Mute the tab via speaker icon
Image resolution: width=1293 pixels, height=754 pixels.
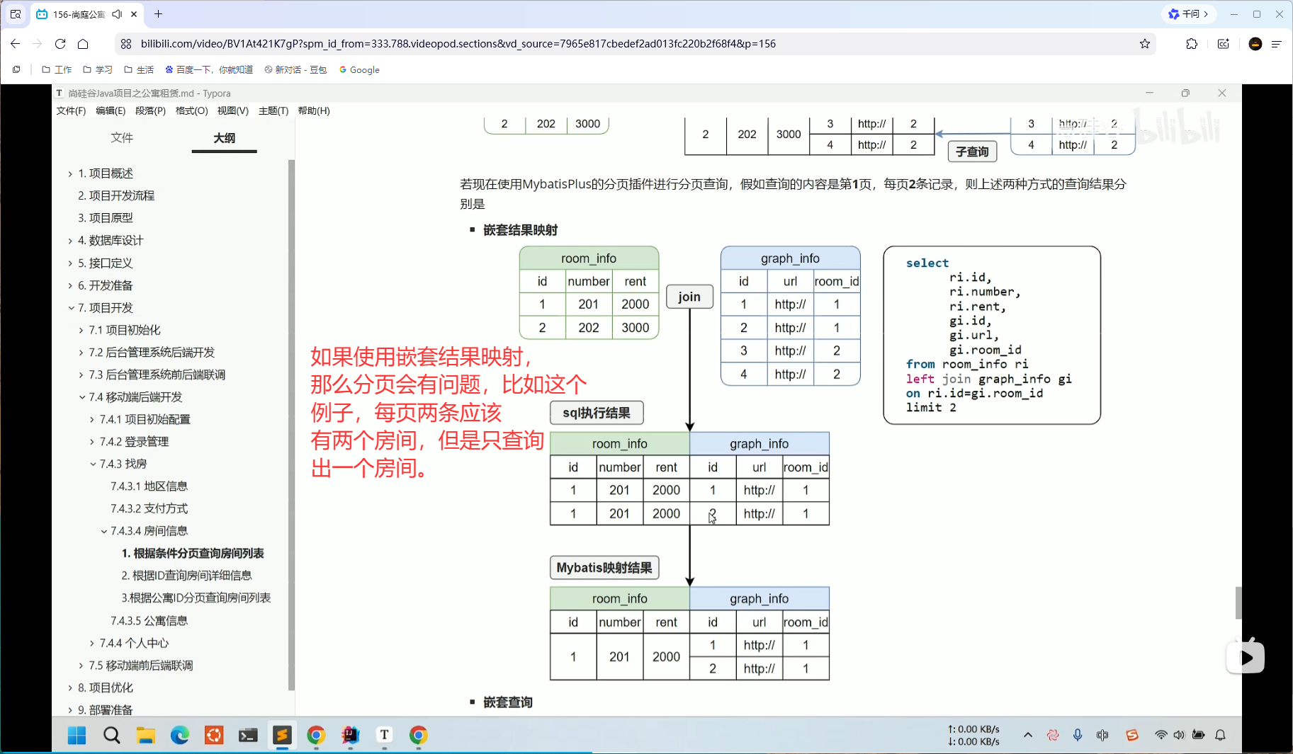click(117, 14)
